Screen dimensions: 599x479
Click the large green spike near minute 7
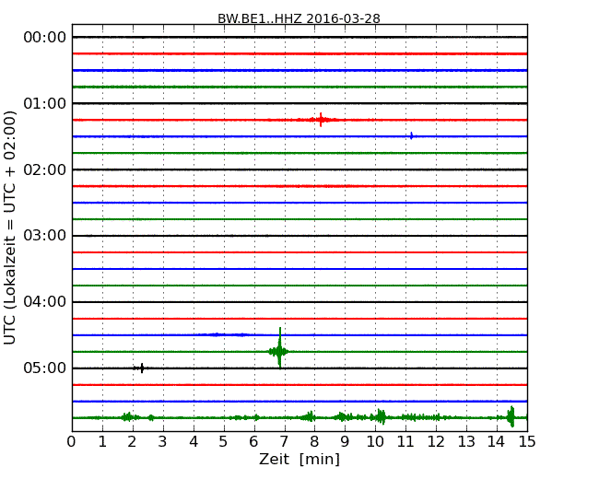pyautogui.click(x=279, y=348)
